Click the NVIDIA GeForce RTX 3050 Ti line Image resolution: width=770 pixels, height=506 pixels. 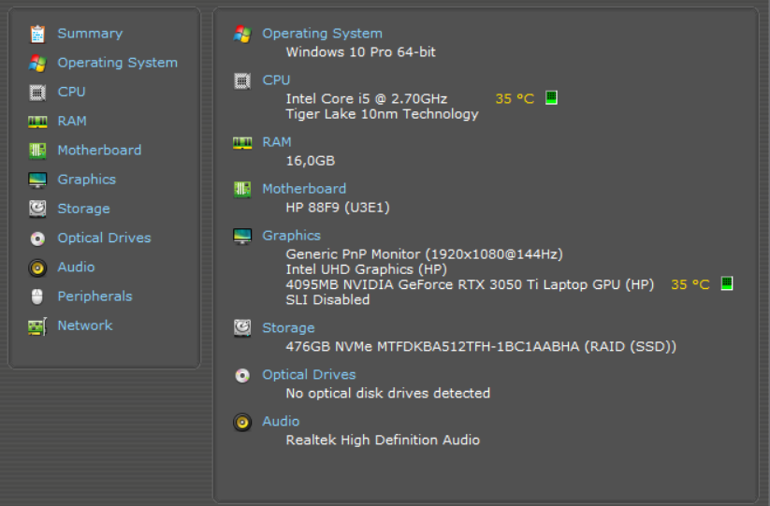coord(470,284)
